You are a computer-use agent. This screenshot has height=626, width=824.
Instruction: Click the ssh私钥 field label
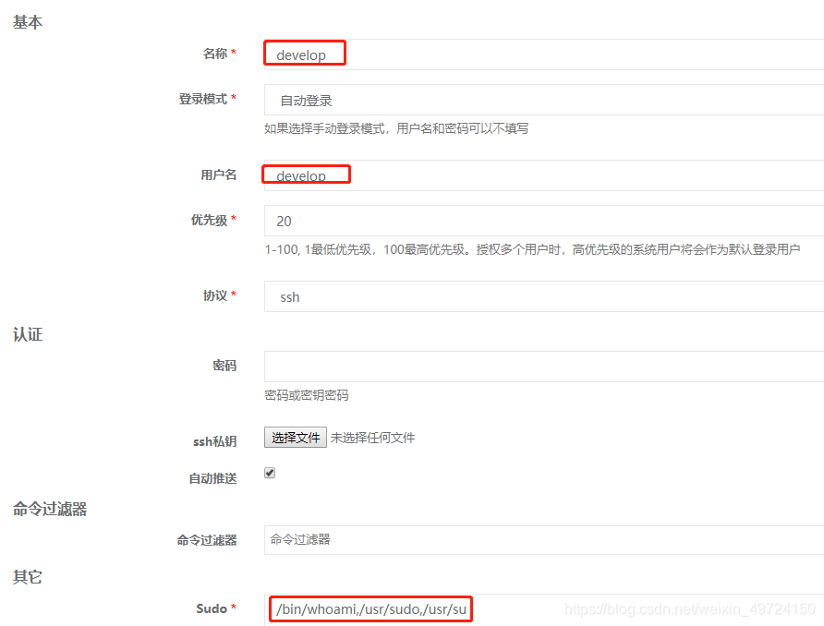215,441
